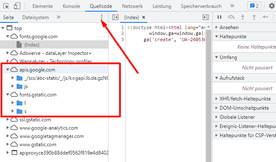
Task: Hide the navigator sidebar panel
Action: coord(115,17)
